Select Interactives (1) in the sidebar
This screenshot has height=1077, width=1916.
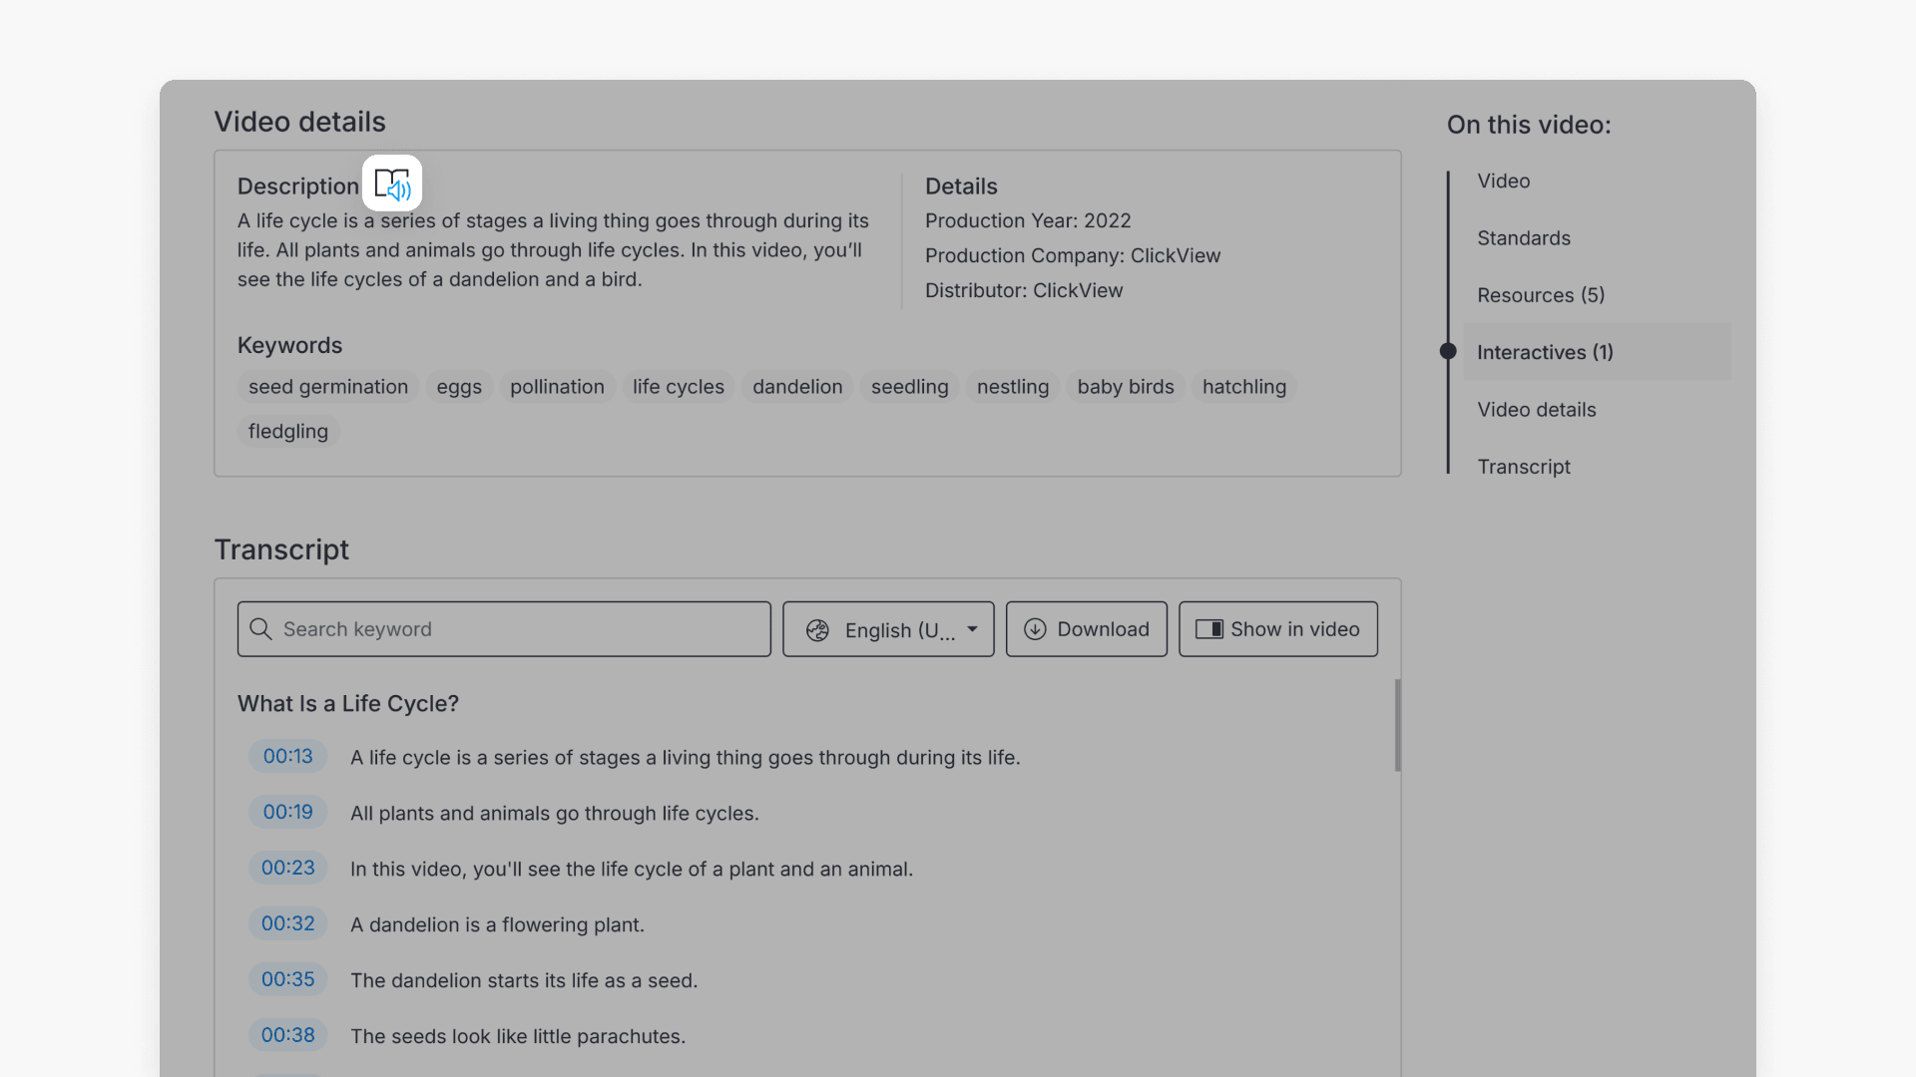point(1545,352)
